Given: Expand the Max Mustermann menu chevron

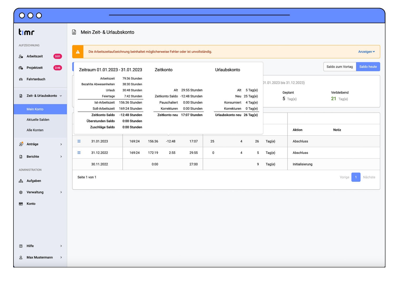Looking at the screenshot, I should coord(61,257).
